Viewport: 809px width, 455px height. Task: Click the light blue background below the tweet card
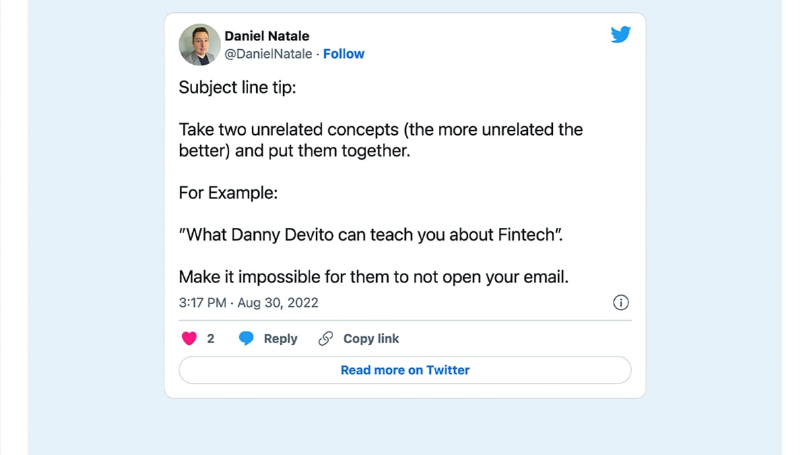[404, 426]
